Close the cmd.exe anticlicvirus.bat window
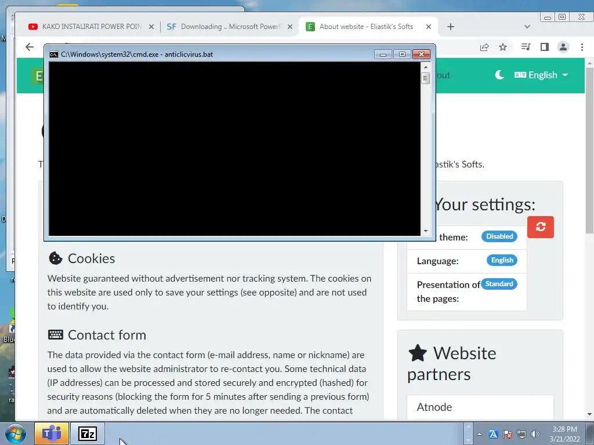The height and width of the screenshot is (445, 594). pyautogui.click(x=421, y=54)
